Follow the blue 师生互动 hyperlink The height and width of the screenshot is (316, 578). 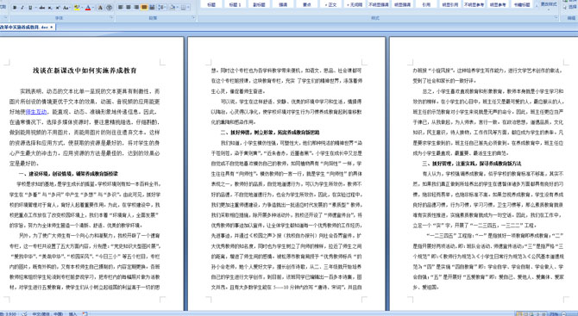pos(36,112)
